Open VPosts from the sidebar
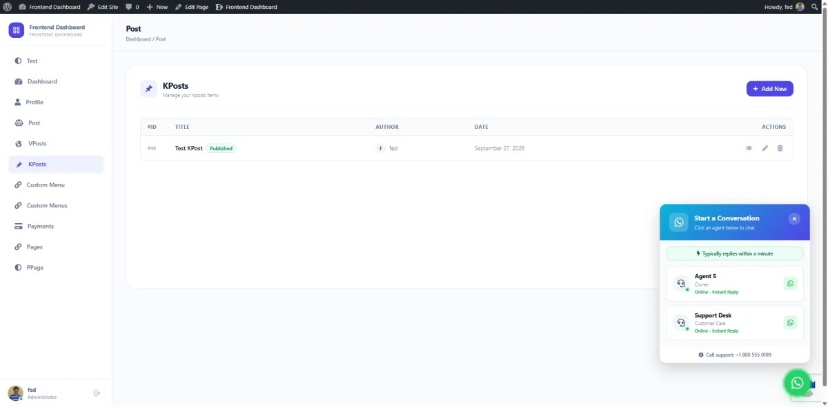 [x=56, y=143]
